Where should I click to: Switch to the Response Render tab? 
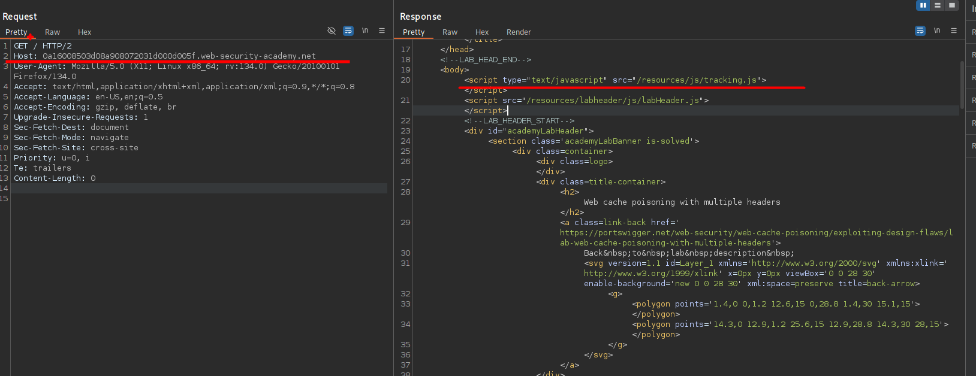pyautogui.click(x=519, y=32)
